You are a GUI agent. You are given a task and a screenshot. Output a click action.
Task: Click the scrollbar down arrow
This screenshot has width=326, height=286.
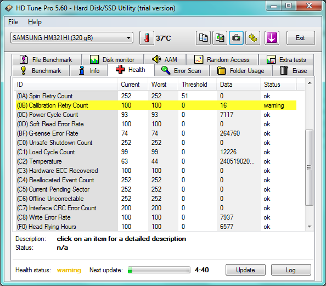[x=310, y=227]
